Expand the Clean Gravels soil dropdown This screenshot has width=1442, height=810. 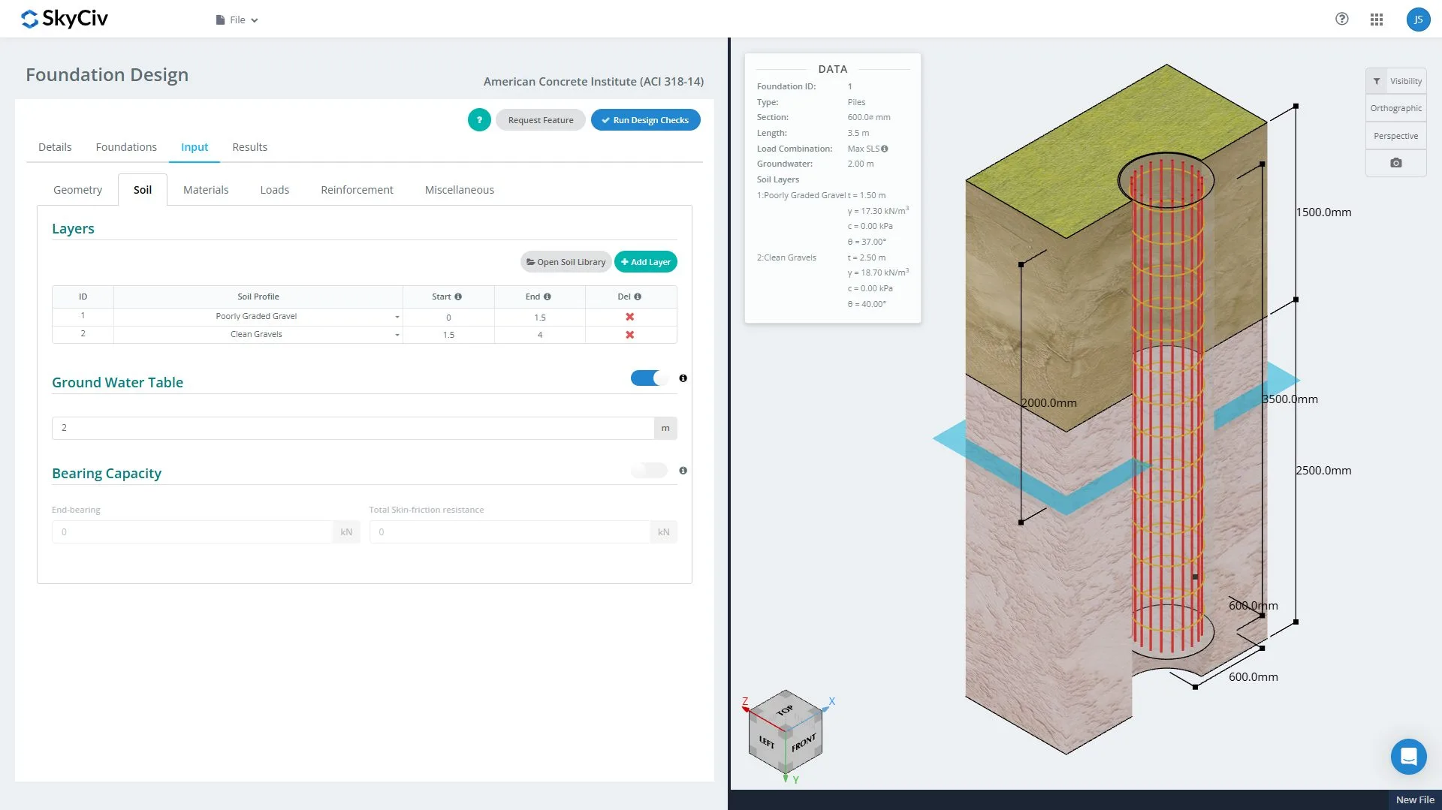397,335
